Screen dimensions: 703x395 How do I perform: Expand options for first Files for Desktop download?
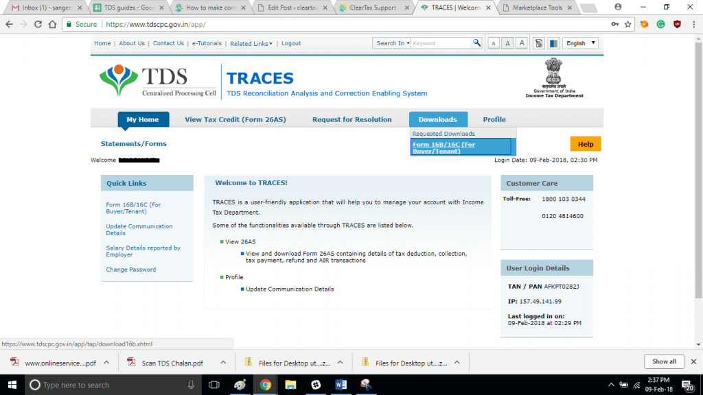pos(341,363)
